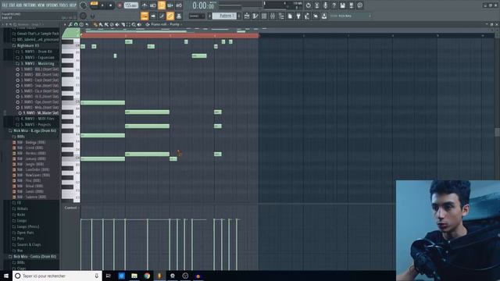
Task: Toggle the last button in the top recording-options row
Action: pos(179,5)
